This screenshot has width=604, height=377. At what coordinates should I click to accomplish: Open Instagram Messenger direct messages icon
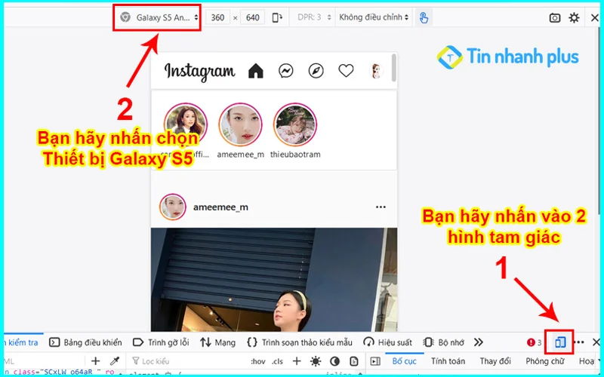pos(286,71)
